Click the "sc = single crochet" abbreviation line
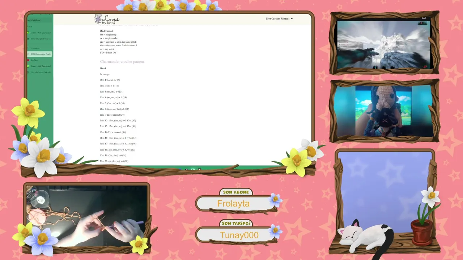The height and width of the screenshot is (260, 463). [109, 38]
